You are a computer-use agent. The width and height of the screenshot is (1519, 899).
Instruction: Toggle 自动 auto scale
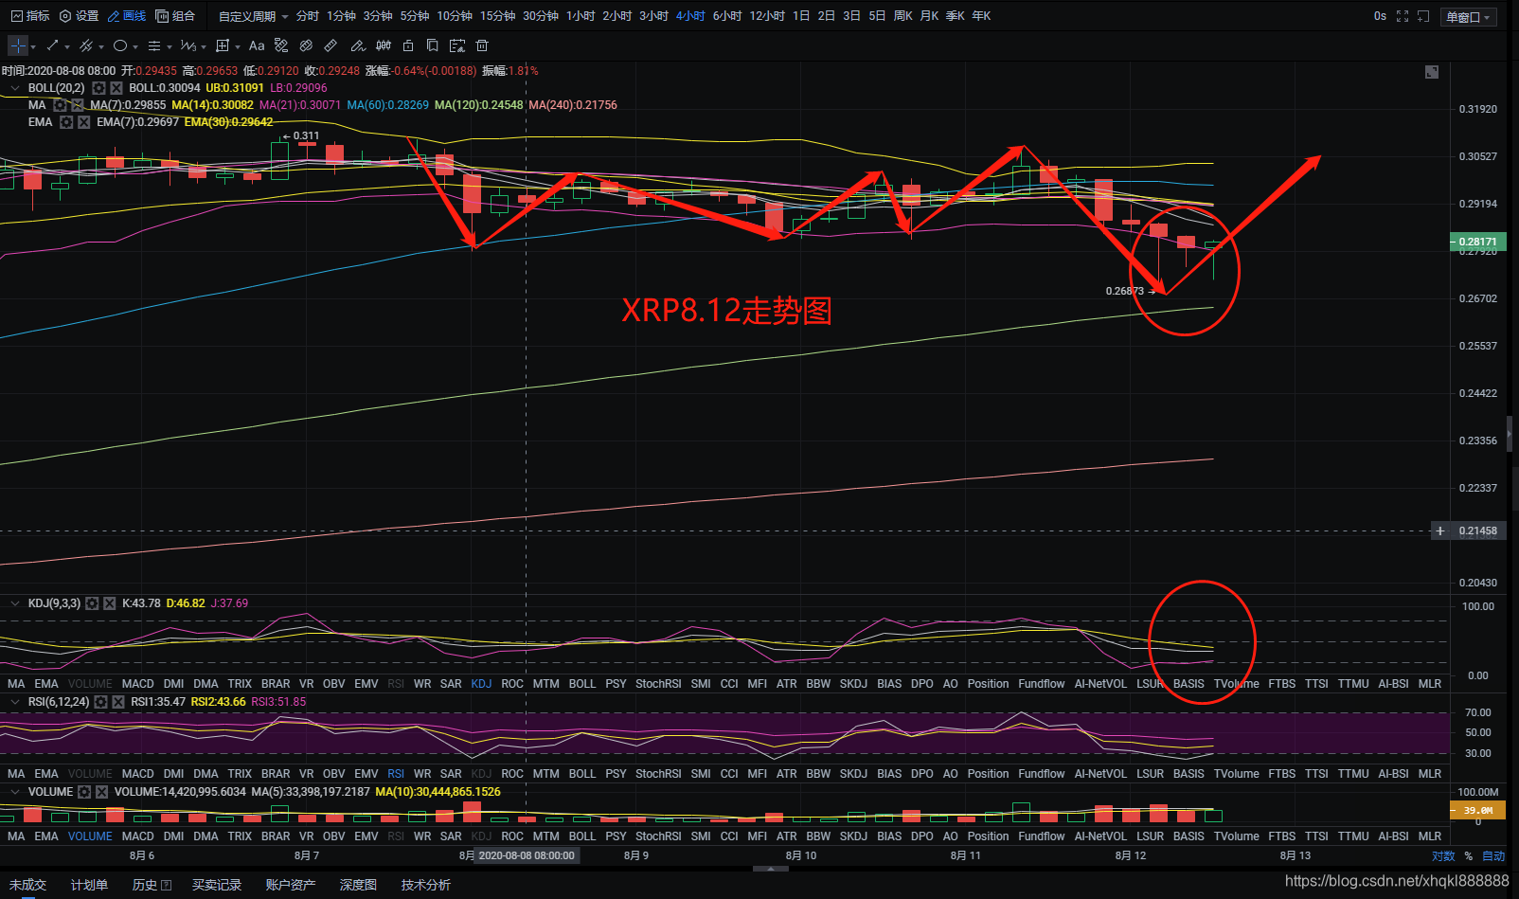[1493, 855]
